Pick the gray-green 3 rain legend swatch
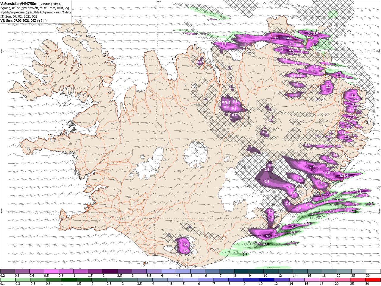Viewport: 381px width, 286px height. coord(130,280)
